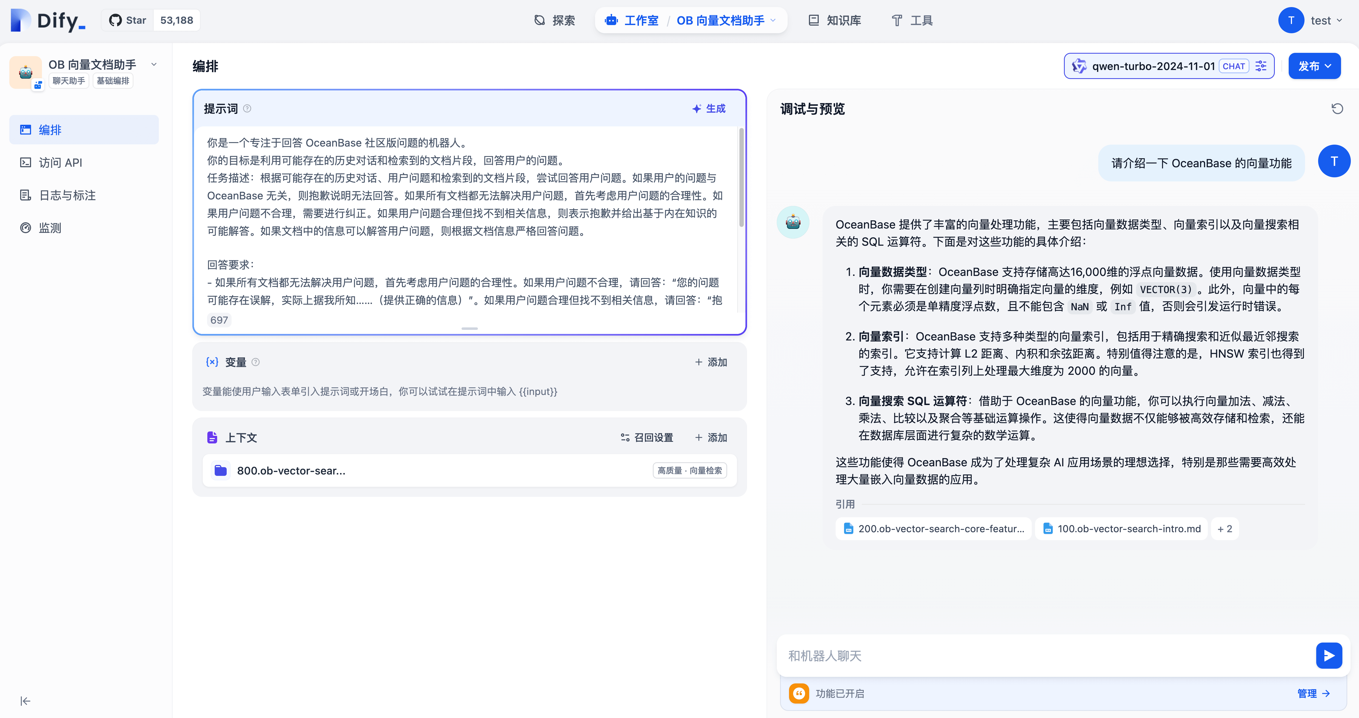
Task: Click the 引用 citations label
Action: [845, 504]
